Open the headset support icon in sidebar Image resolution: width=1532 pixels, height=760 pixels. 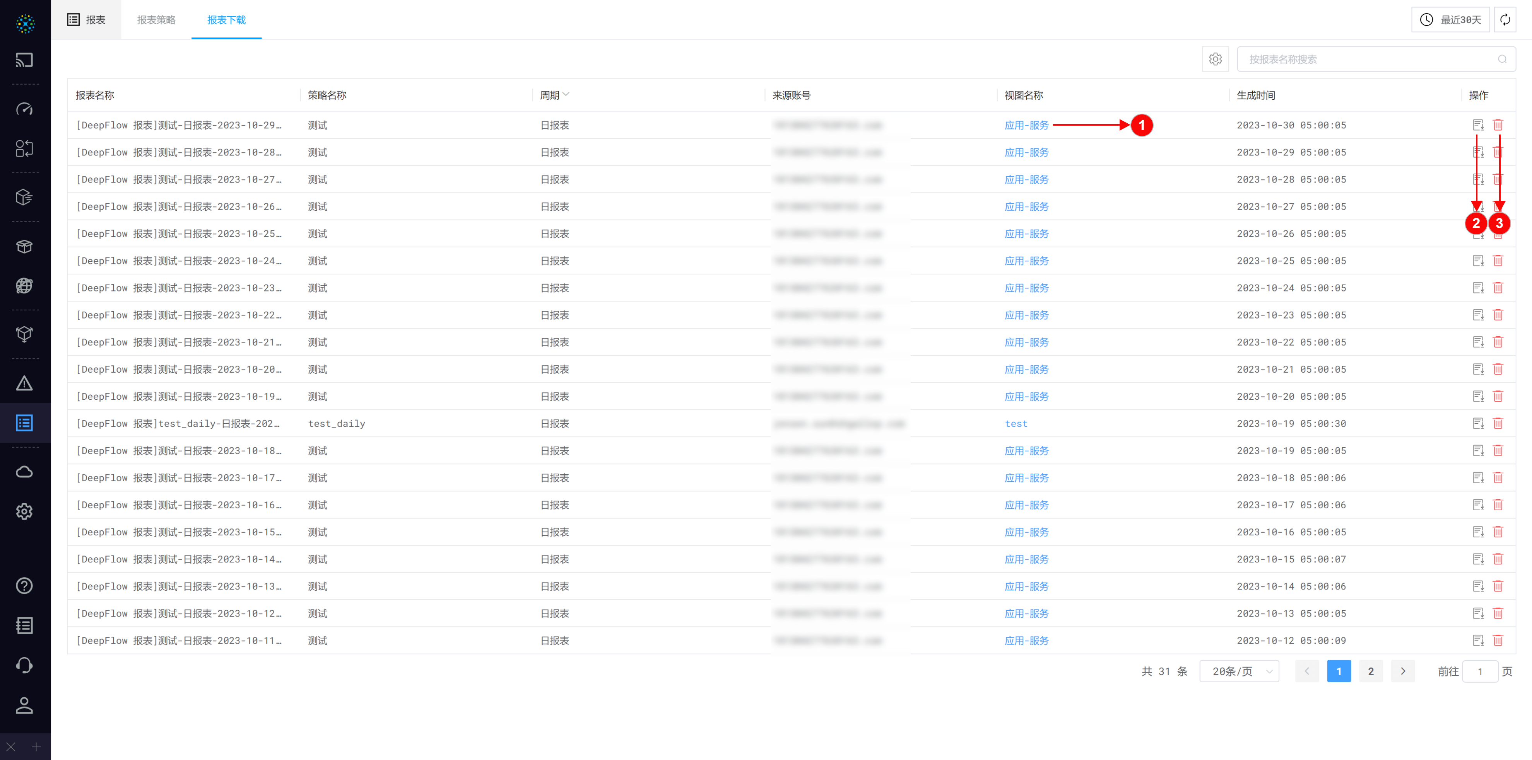[24, 665]
